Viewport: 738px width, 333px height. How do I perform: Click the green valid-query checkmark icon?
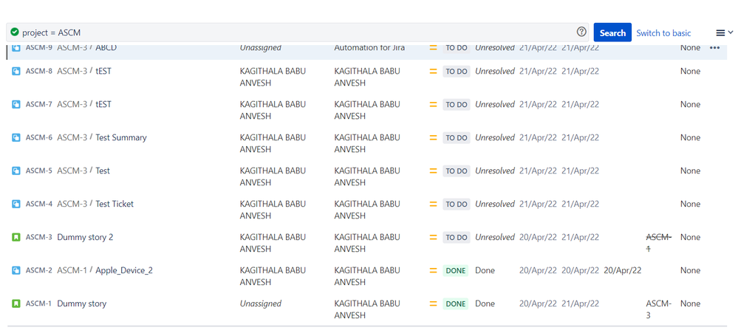click(15, 32)
